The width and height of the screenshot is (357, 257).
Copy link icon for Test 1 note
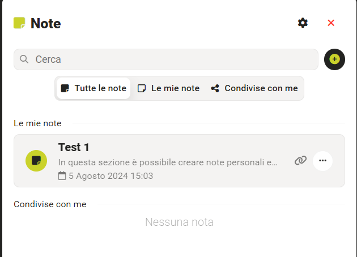coord(300,161)
